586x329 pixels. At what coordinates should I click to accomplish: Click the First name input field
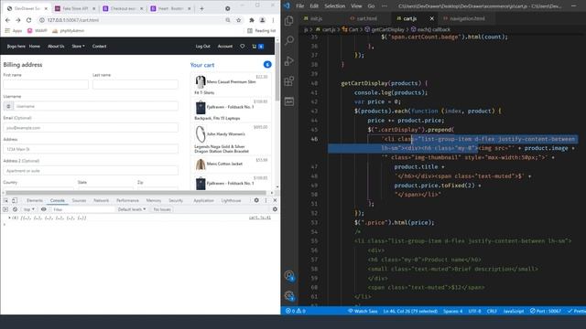[x=46, y=85]
